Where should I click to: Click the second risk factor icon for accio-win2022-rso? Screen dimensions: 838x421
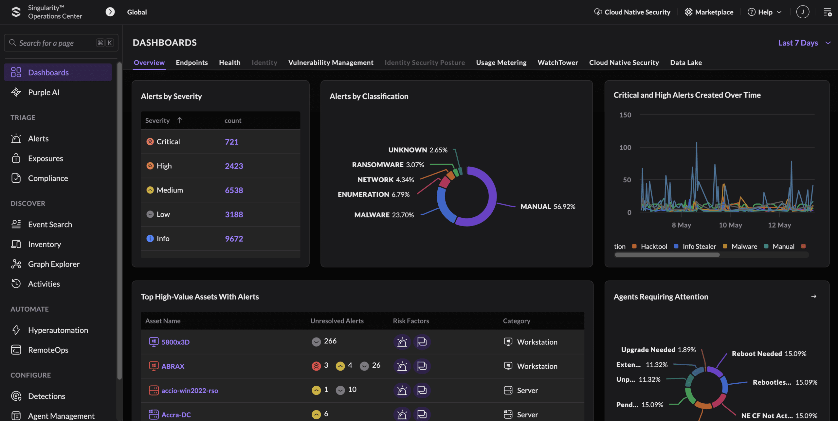(x=422, y=391)
